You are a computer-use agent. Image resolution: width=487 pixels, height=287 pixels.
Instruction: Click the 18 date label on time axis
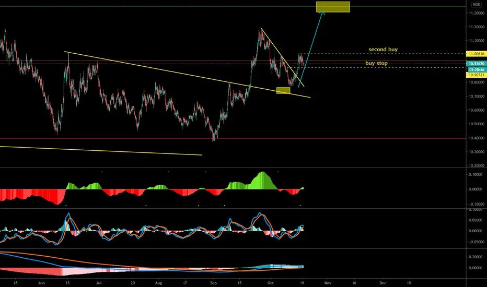tap(16, 283)
